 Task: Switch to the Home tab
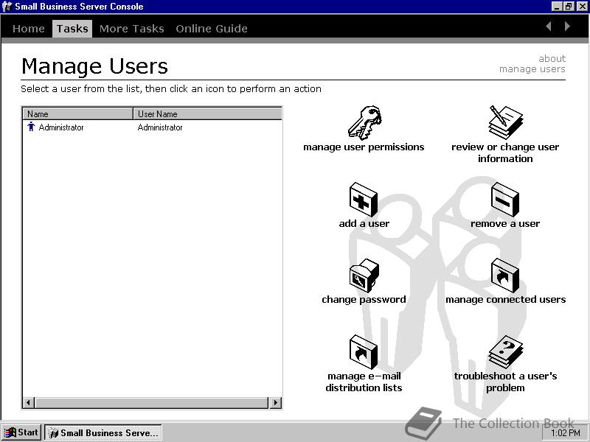29,29
